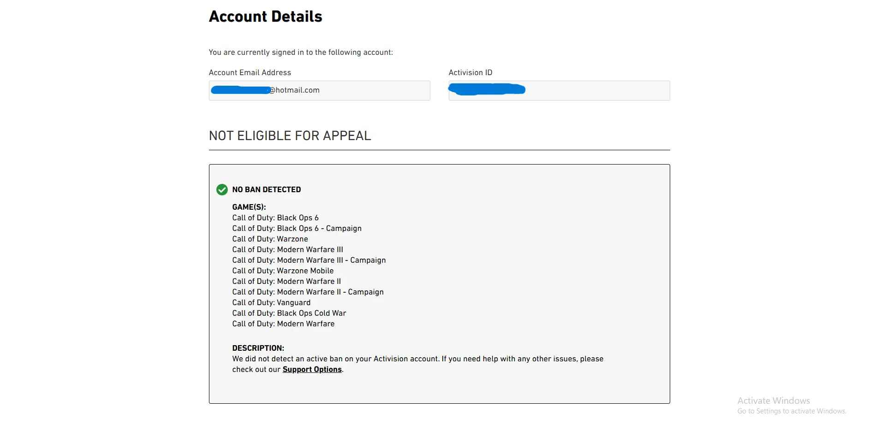This screenshot has height=436, width=869.
Task: Select the Black Ops Cold War entry
Action: tap(289, 313)
